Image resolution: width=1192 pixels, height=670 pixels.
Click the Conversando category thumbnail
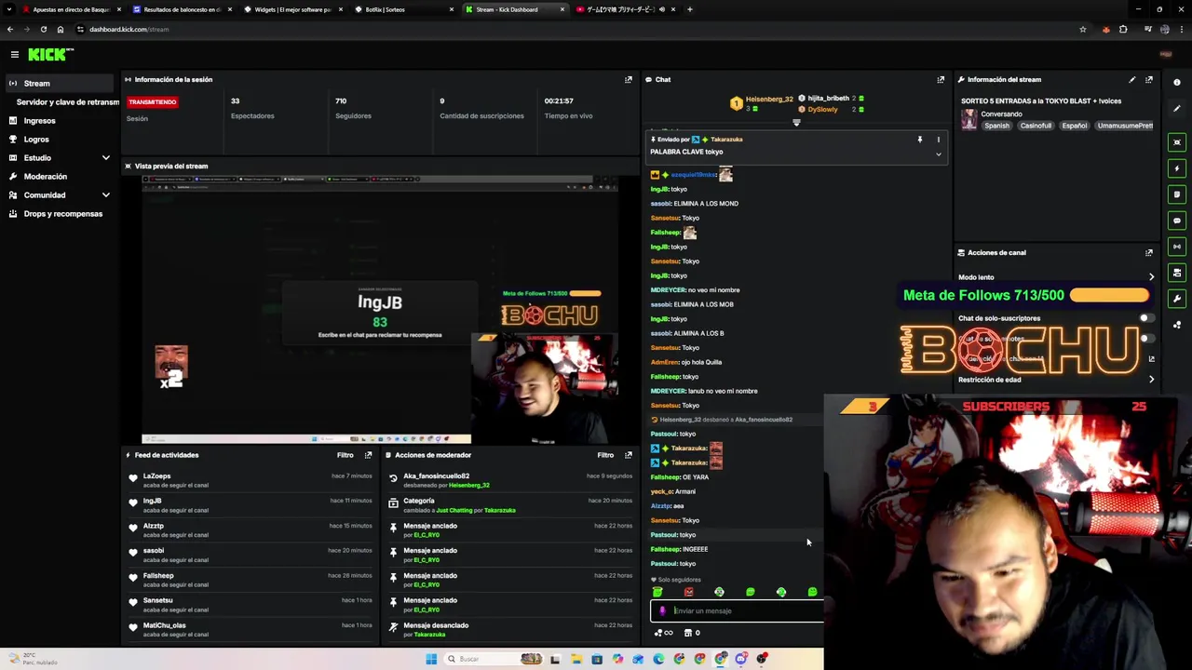[969, 119]
